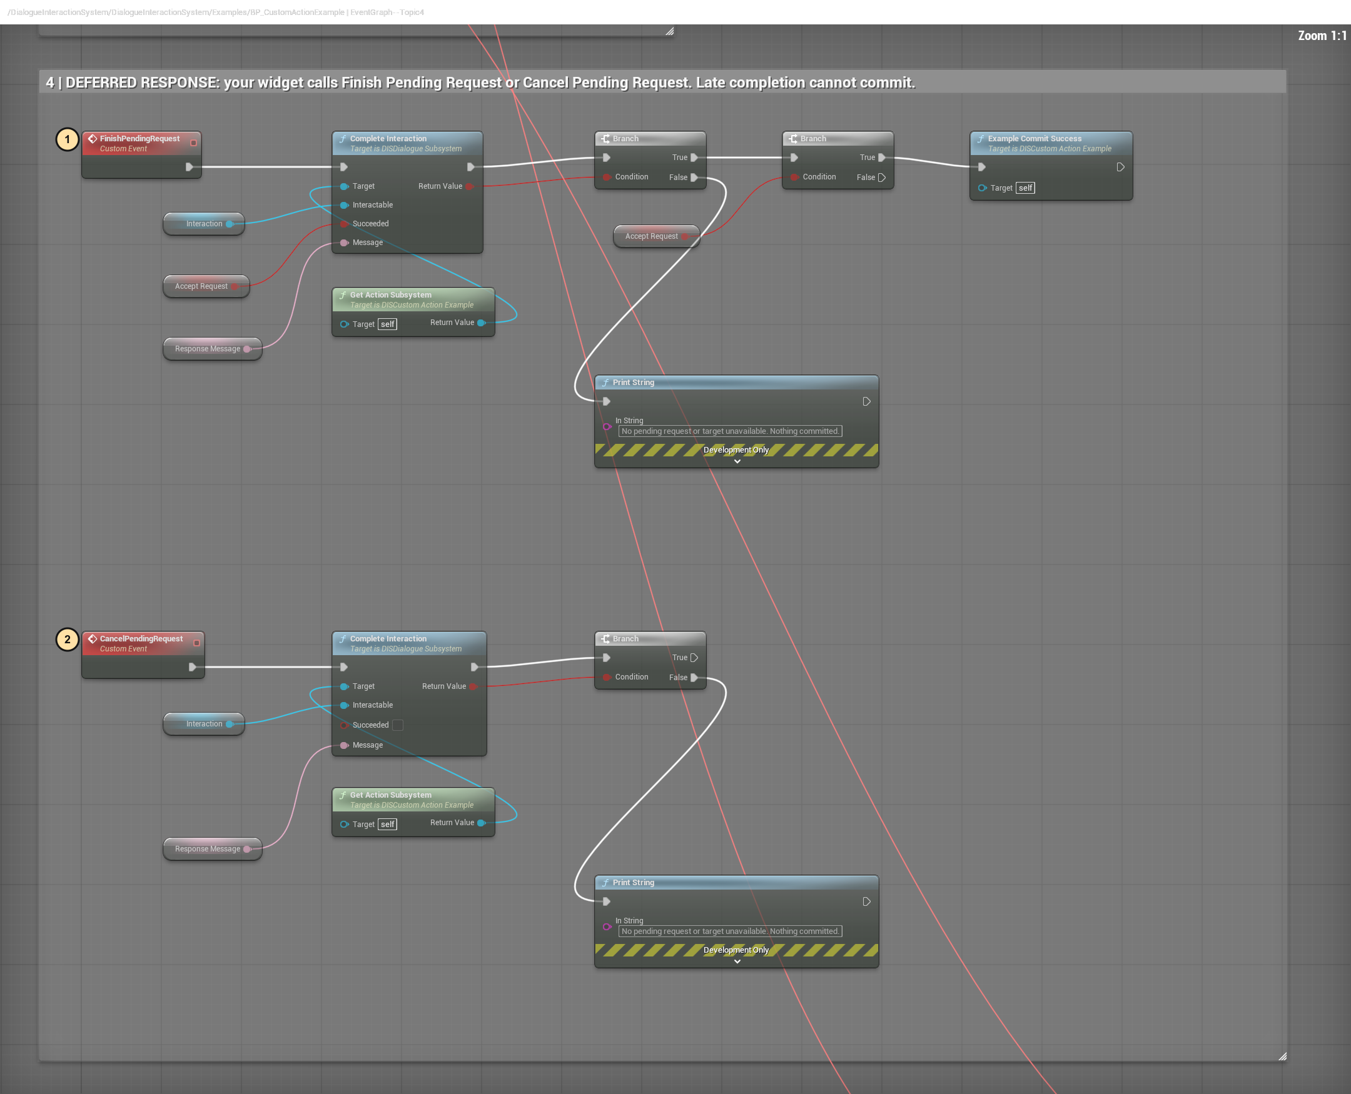Select Response Message variable in FinishPendingRequest section

[x=213, y=348]
